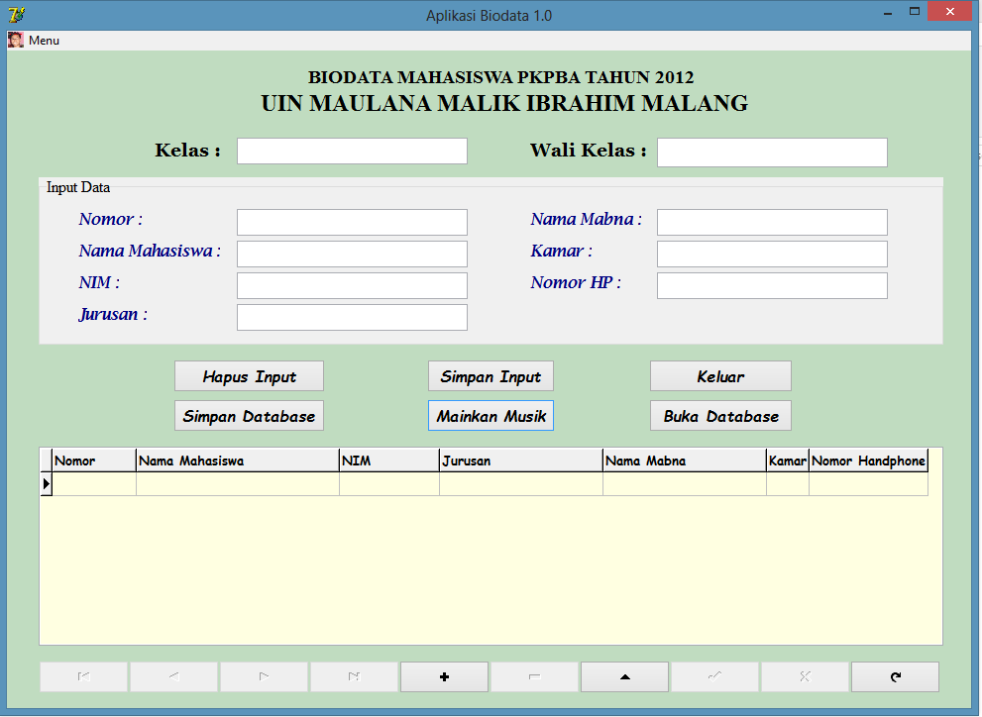Cancel edits with the X navigator icon
The height and width of the screenshot is (717, 982).
pyautogui.click(x=805, y=676)
